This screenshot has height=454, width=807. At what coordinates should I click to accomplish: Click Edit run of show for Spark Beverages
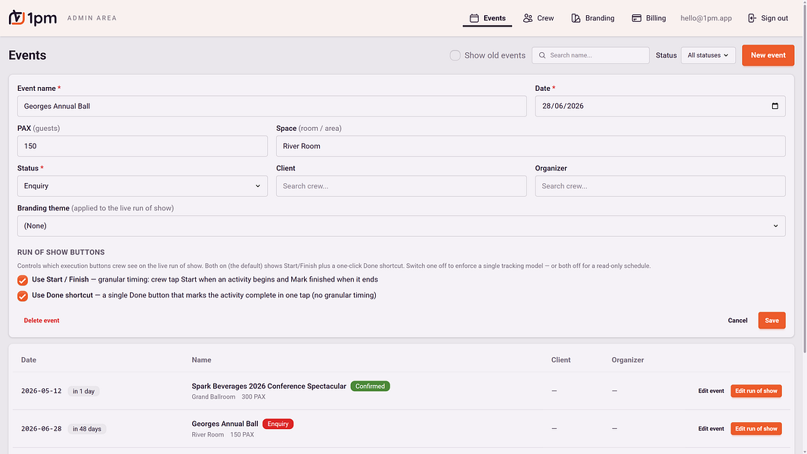point(756,390)
